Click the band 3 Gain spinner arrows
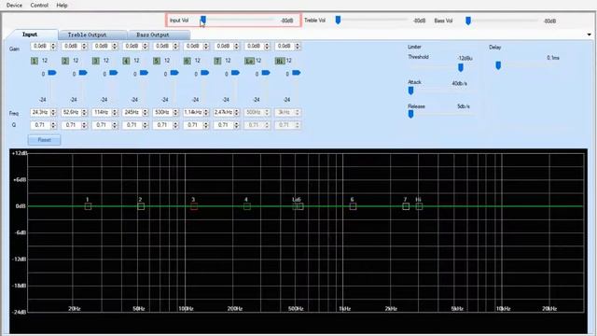 pos(115,46)
